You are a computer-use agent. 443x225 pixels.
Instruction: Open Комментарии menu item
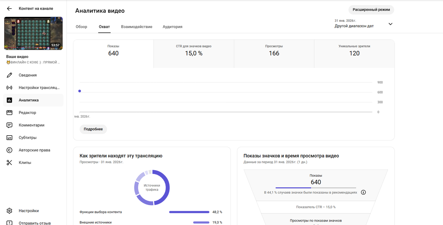(33, 125)
